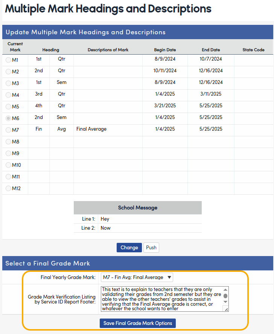Click the Push button
The height and width of the screenshot is (334, 274).
151,247
